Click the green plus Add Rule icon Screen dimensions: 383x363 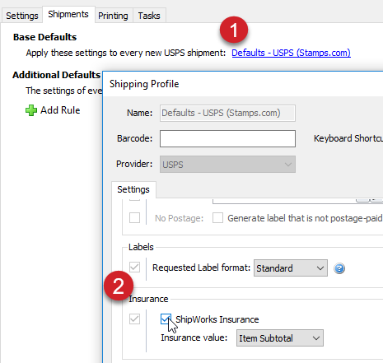click(x=31, y=110)
